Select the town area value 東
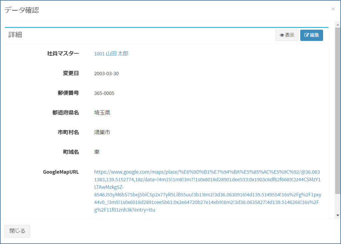This screenshot has width=341, height=244. click(x=97, y=152)
